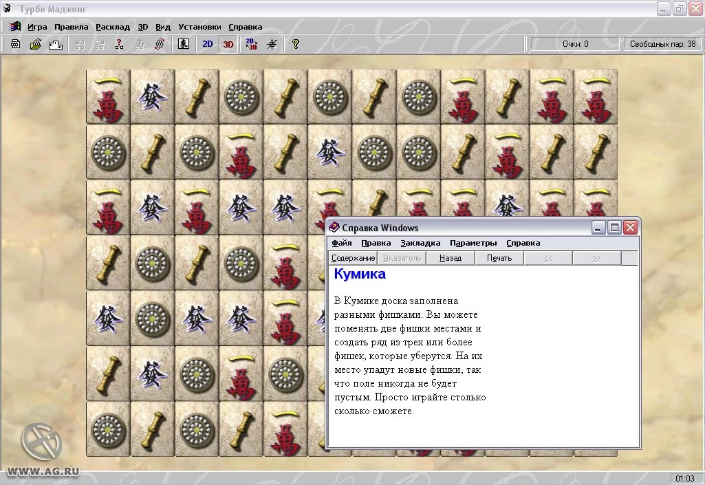705x485 pixels.
Task: Click the Кумика heading in help
Action: 360,274
